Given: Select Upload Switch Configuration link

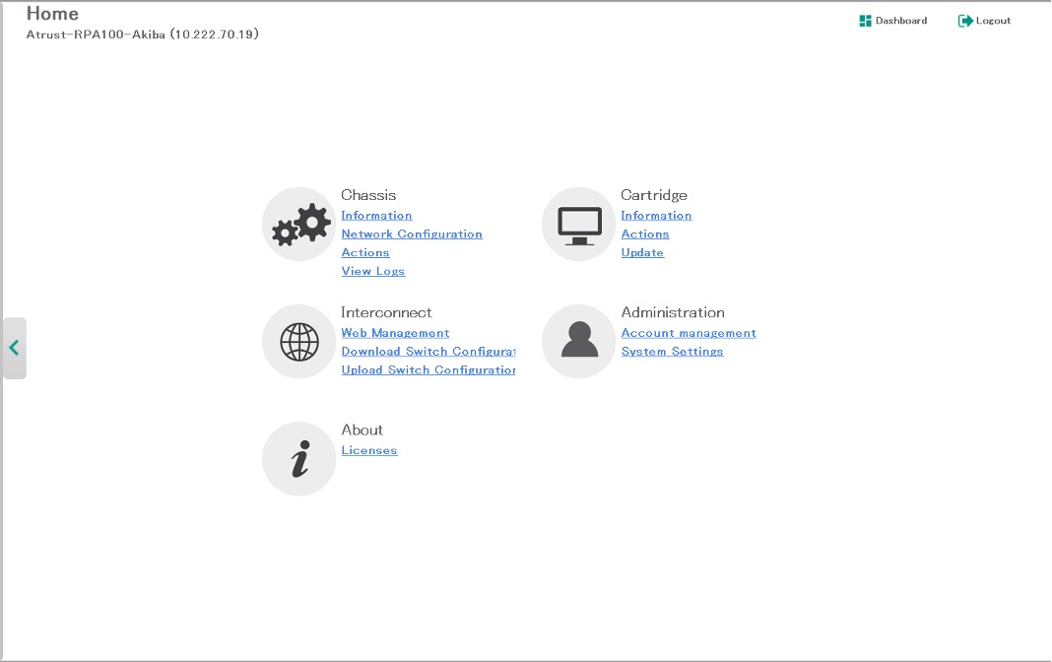Looking at the screenshot, I should pos(427,370).
